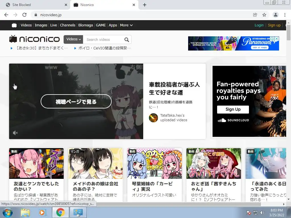
Task: Open thumbnail 琴葉姉妹の「カービィ」実況
Action: point(155,163)
